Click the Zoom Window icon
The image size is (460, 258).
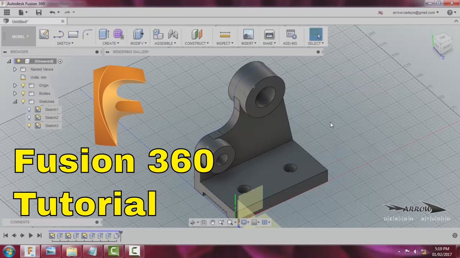tap(230, 223)
